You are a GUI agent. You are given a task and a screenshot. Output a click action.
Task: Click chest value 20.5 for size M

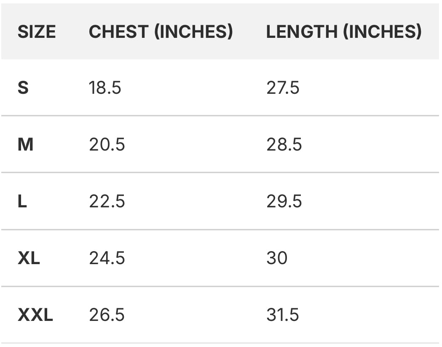click(x=107, y=144)
